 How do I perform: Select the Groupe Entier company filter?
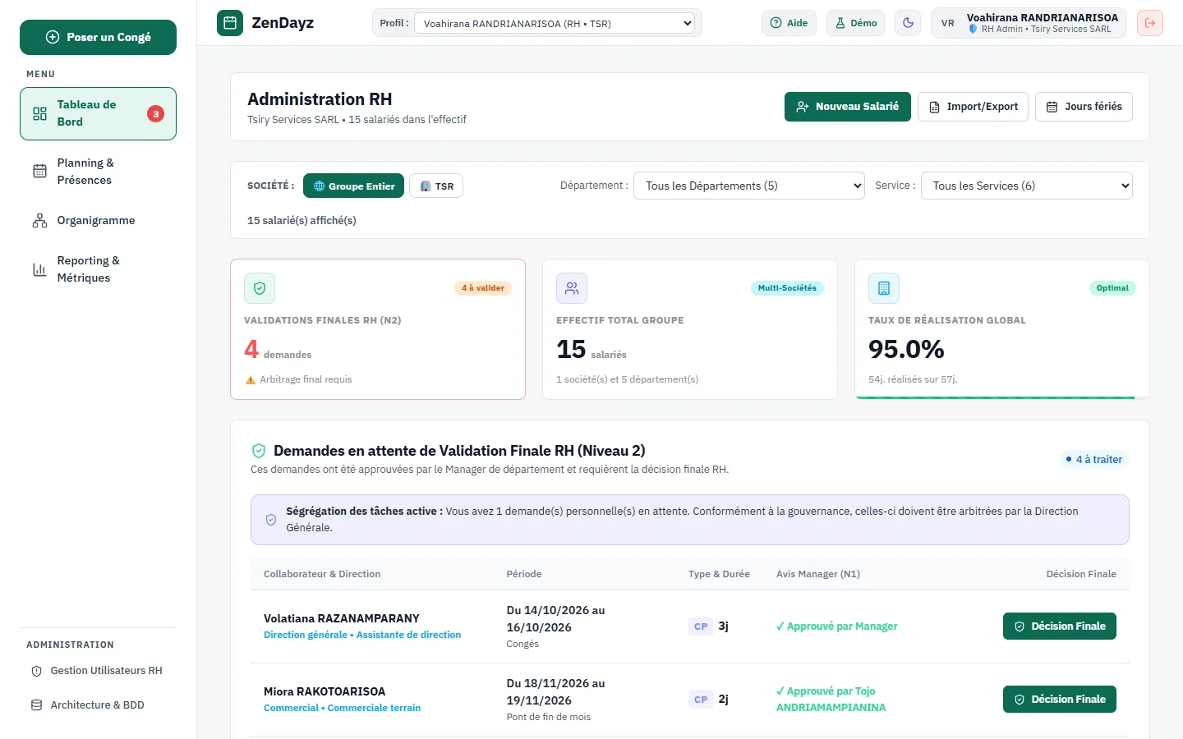pos(353,186)
